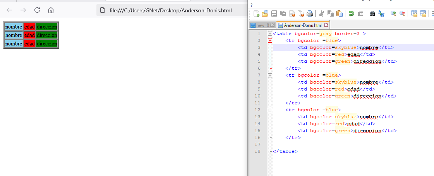Click second-row "nombre" cell in browser table

pyautogui.click(x=14, y=35)
